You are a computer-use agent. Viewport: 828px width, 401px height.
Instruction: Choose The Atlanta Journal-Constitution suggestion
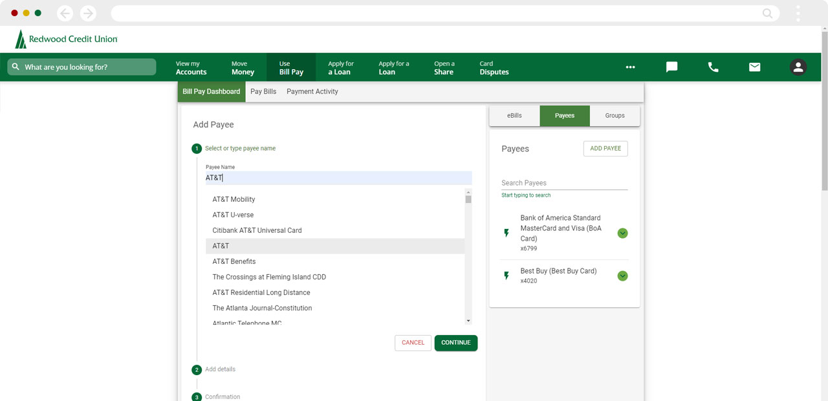[335, 308]
